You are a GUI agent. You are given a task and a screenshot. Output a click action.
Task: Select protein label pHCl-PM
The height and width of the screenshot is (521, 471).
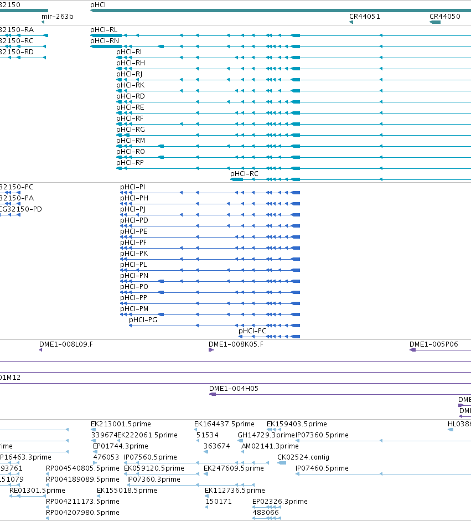click(134, 309)
